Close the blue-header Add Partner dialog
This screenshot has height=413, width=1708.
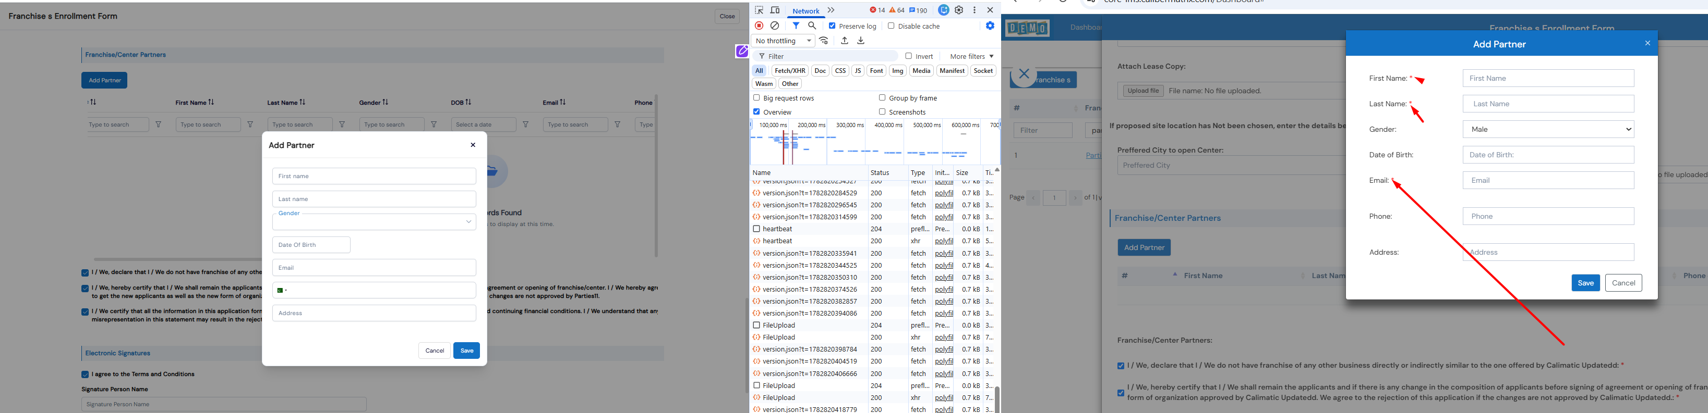pyautogui.click(x=1647, y=44)
